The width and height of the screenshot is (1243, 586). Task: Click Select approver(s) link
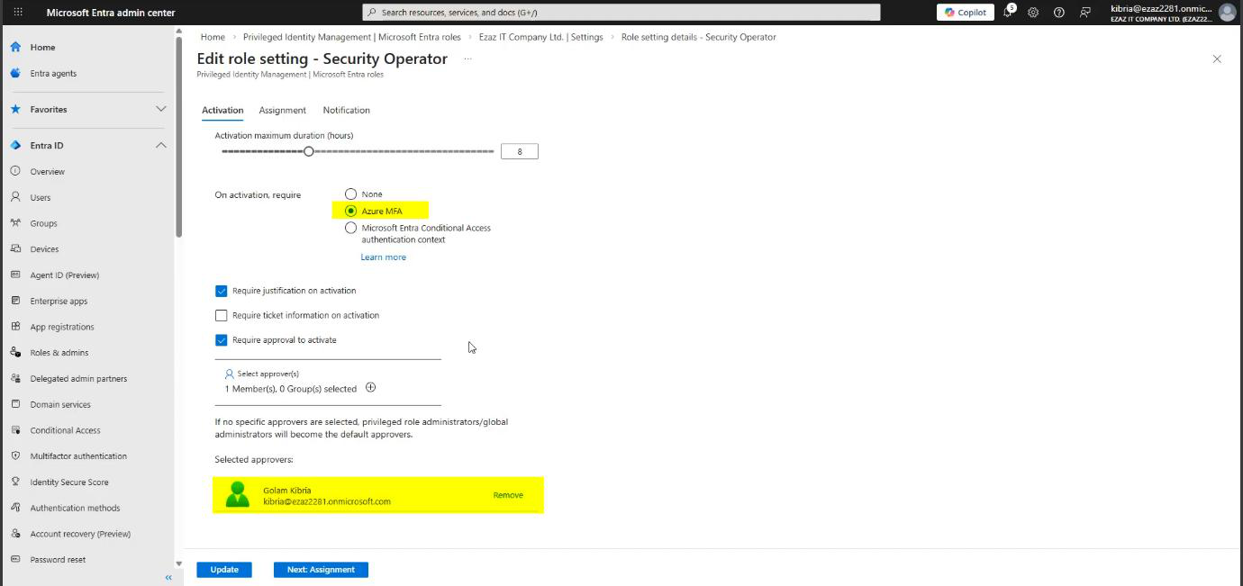(268, 374)
